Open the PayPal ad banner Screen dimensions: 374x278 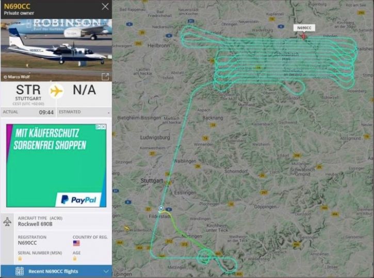coord(56,165)
